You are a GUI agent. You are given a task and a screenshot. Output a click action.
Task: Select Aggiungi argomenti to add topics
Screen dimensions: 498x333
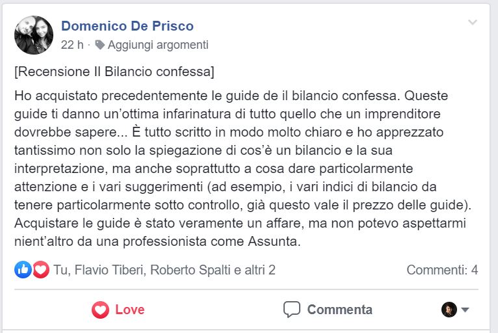click(x=158, y=45)
